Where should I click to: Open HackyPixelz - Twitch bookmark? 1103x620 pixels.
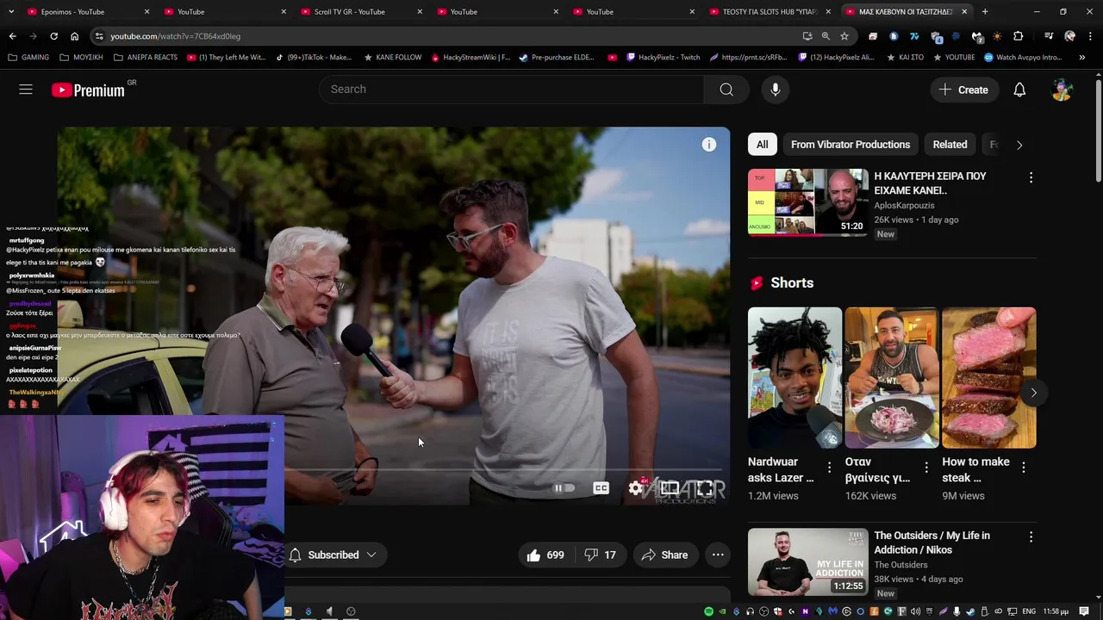(x=663, y=58)
